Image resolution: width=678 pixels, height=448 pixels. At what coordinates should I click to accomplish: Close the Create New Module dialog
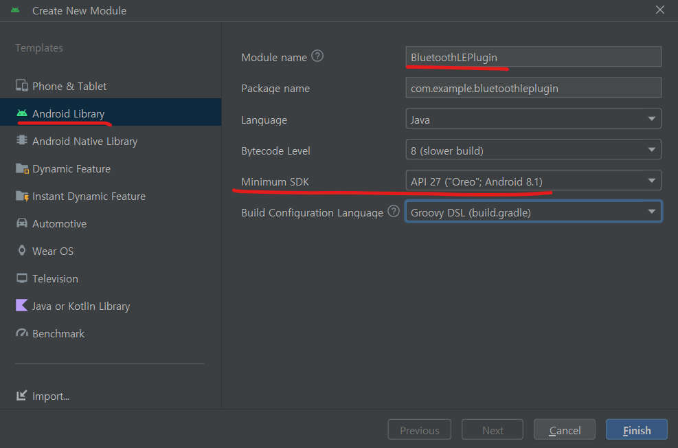pyautogui.click(x=660, y=10)
